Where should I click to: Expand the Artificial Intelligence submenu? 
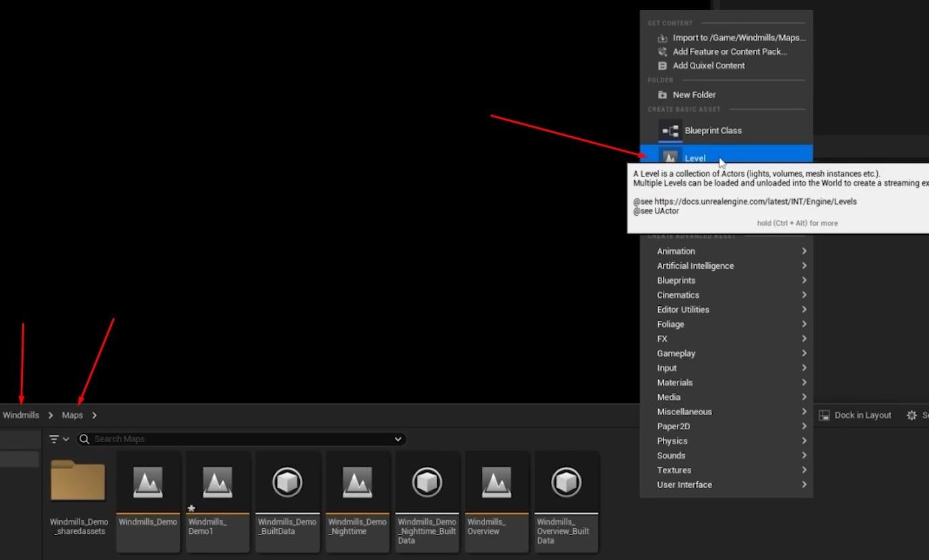pyautogui.click(x=726, y=266)
